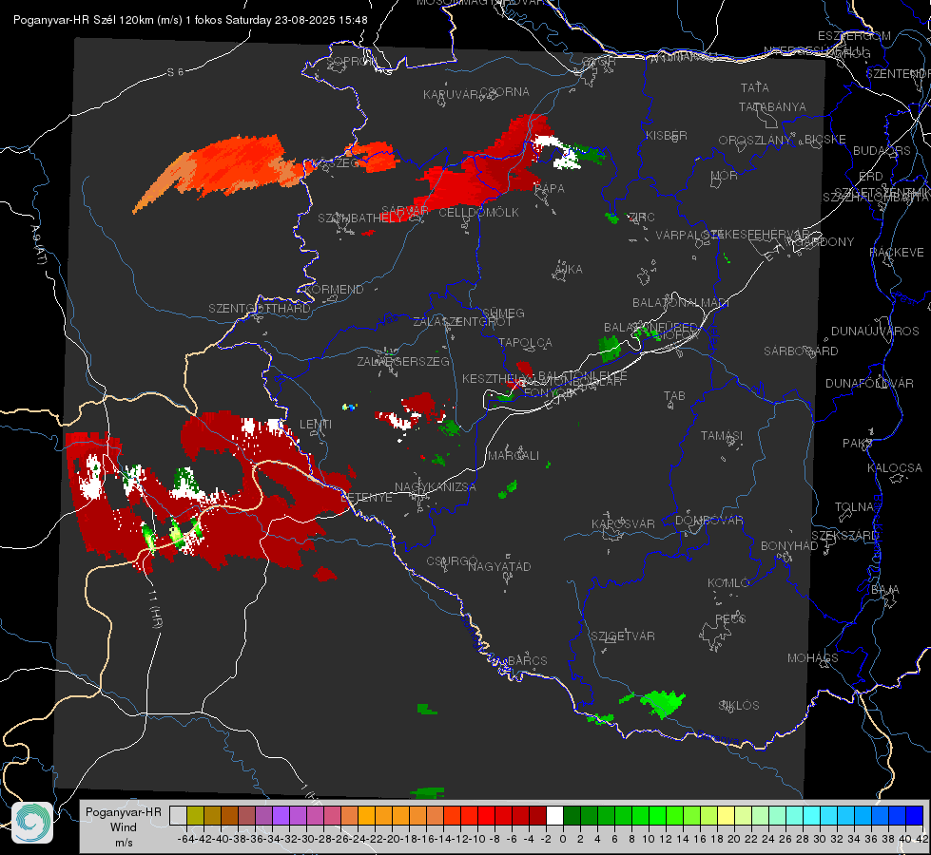931x855 pixels.
Task: Select the BONYHAD label
Action: pos(789,545)
